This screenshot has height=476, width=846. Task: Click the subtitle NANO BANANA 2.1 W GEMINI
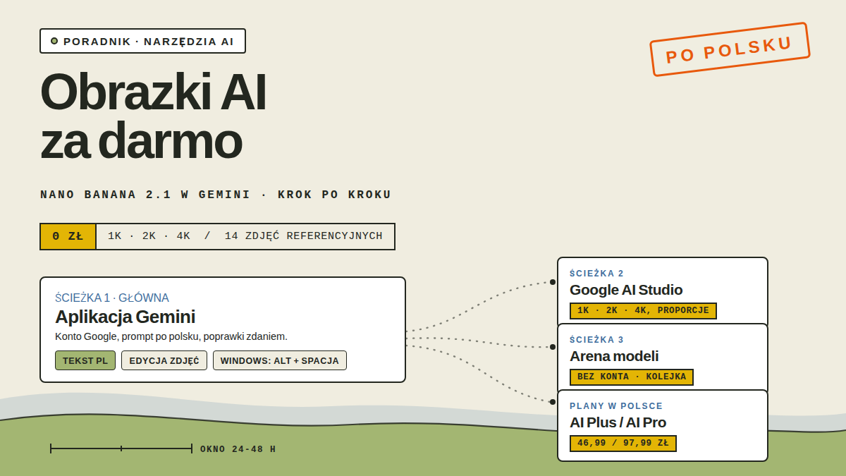pyautogui.click(x=145, y=195)
